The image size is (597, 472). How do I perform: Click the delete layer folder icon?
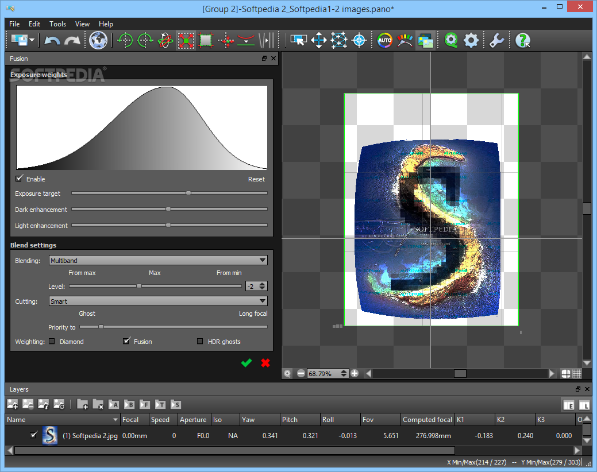click(x=98, y=404)
